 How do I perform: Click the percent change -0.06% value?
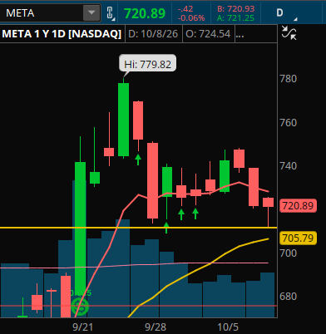[191, 18]
